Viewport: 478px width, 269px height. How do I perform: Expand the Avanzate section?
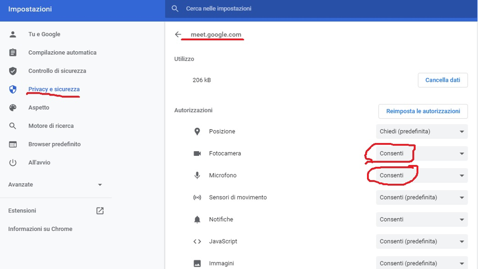(55, 185)
